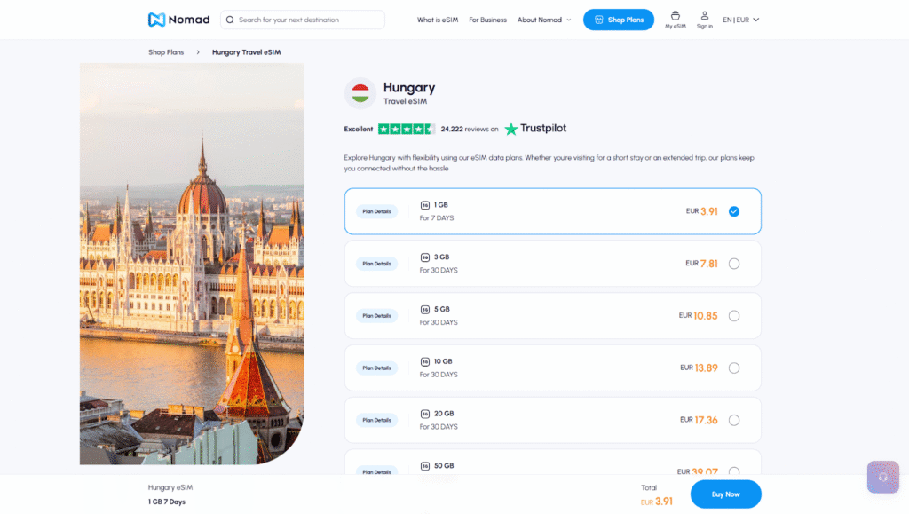Viewport: 909px width, 514px height.
Task: Go back via the Shop Plans breadcrumb
Action: pos(166,51)
